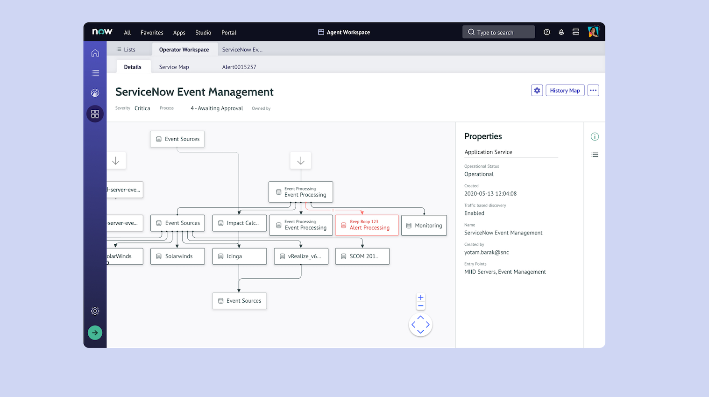Open the Favorites menu

coord(152,33)
